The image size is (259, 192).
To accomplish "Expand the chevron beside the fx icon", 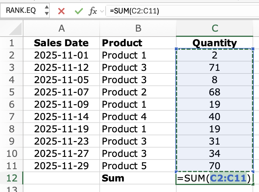I will click(102, 11).
